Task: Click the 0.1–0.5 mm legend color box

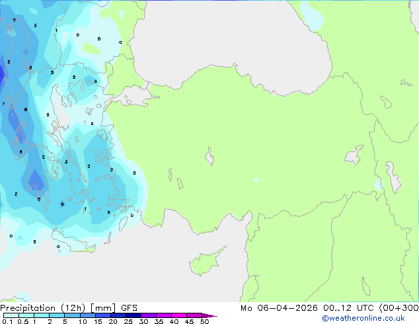Action: (11, 315)
